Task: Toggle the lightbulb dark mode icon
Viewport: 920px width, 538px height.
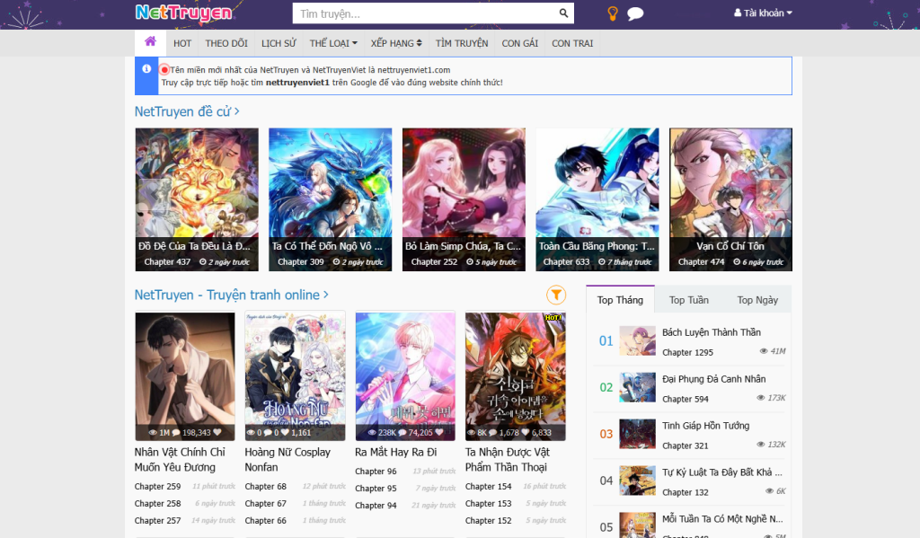Action: point(613,13)
